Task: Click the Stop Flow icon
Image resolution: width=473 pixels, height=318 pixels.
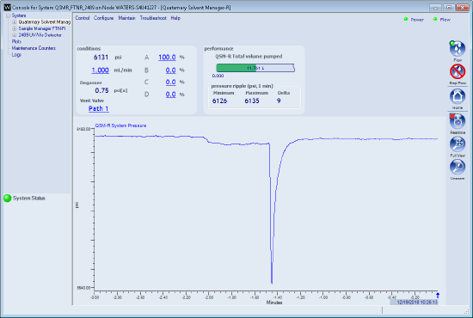Action: click(x=458, y=71)
